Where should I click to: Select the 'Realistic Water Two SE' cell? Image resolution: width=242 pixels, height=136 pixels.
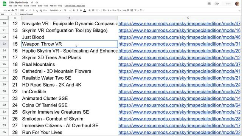[x=70, y=78]
